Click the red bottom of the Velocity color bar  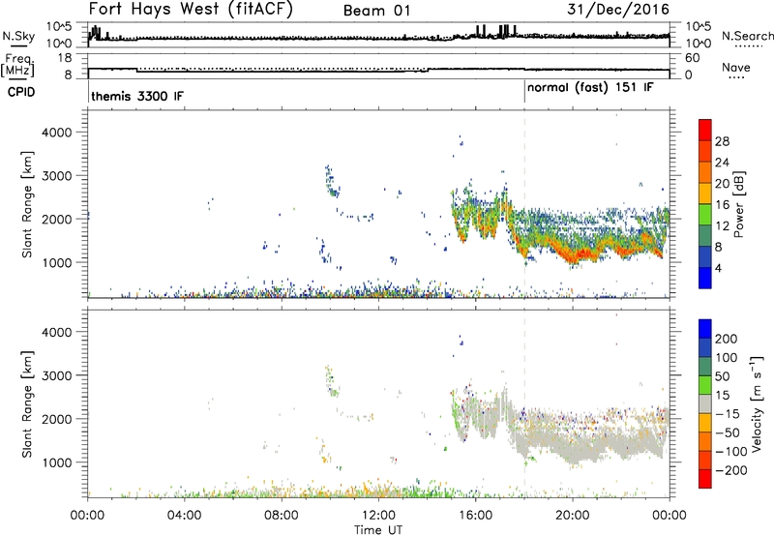[x=705, y=479]
